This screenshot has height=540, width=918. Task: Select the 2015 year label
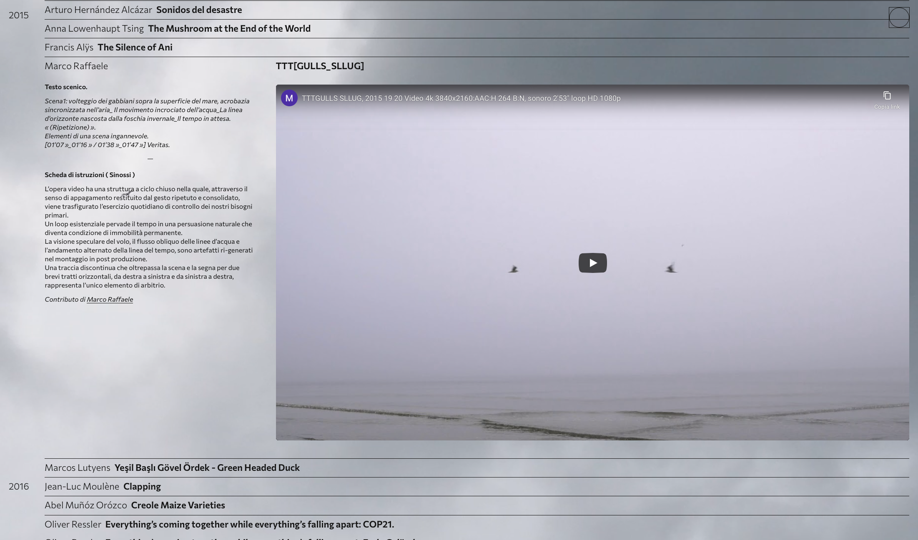[x=19, y=15]
